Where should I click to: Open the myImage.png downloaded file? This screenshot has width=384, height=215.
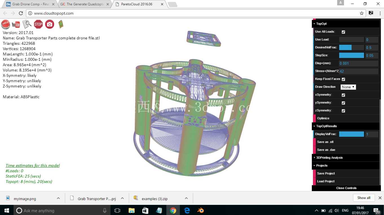pos(25,198)
